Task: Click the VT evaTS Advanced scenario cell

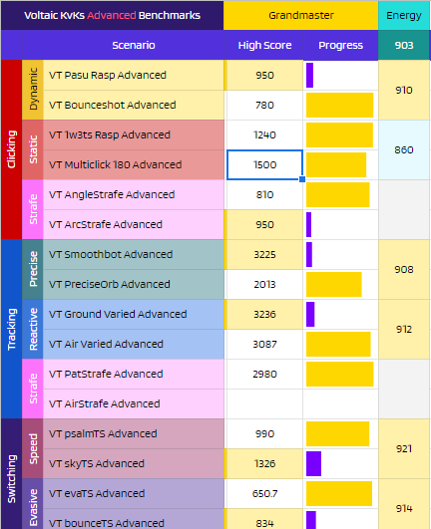Action: pos(134,493)
